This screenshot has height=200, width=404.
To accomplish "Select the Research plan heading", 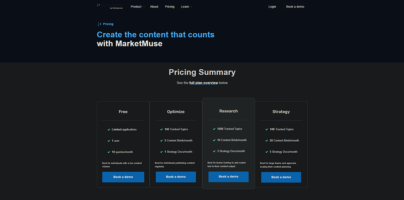I will [x=228, y=111].
